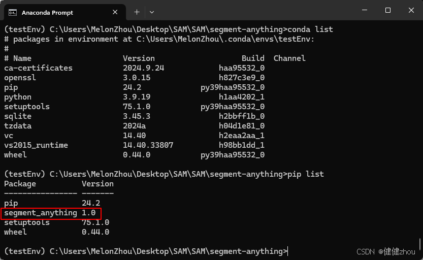The height and width of the screenshot is (260, 423).
Task: Select the Anaconda Prompt tab
Action: coord(65,12)
